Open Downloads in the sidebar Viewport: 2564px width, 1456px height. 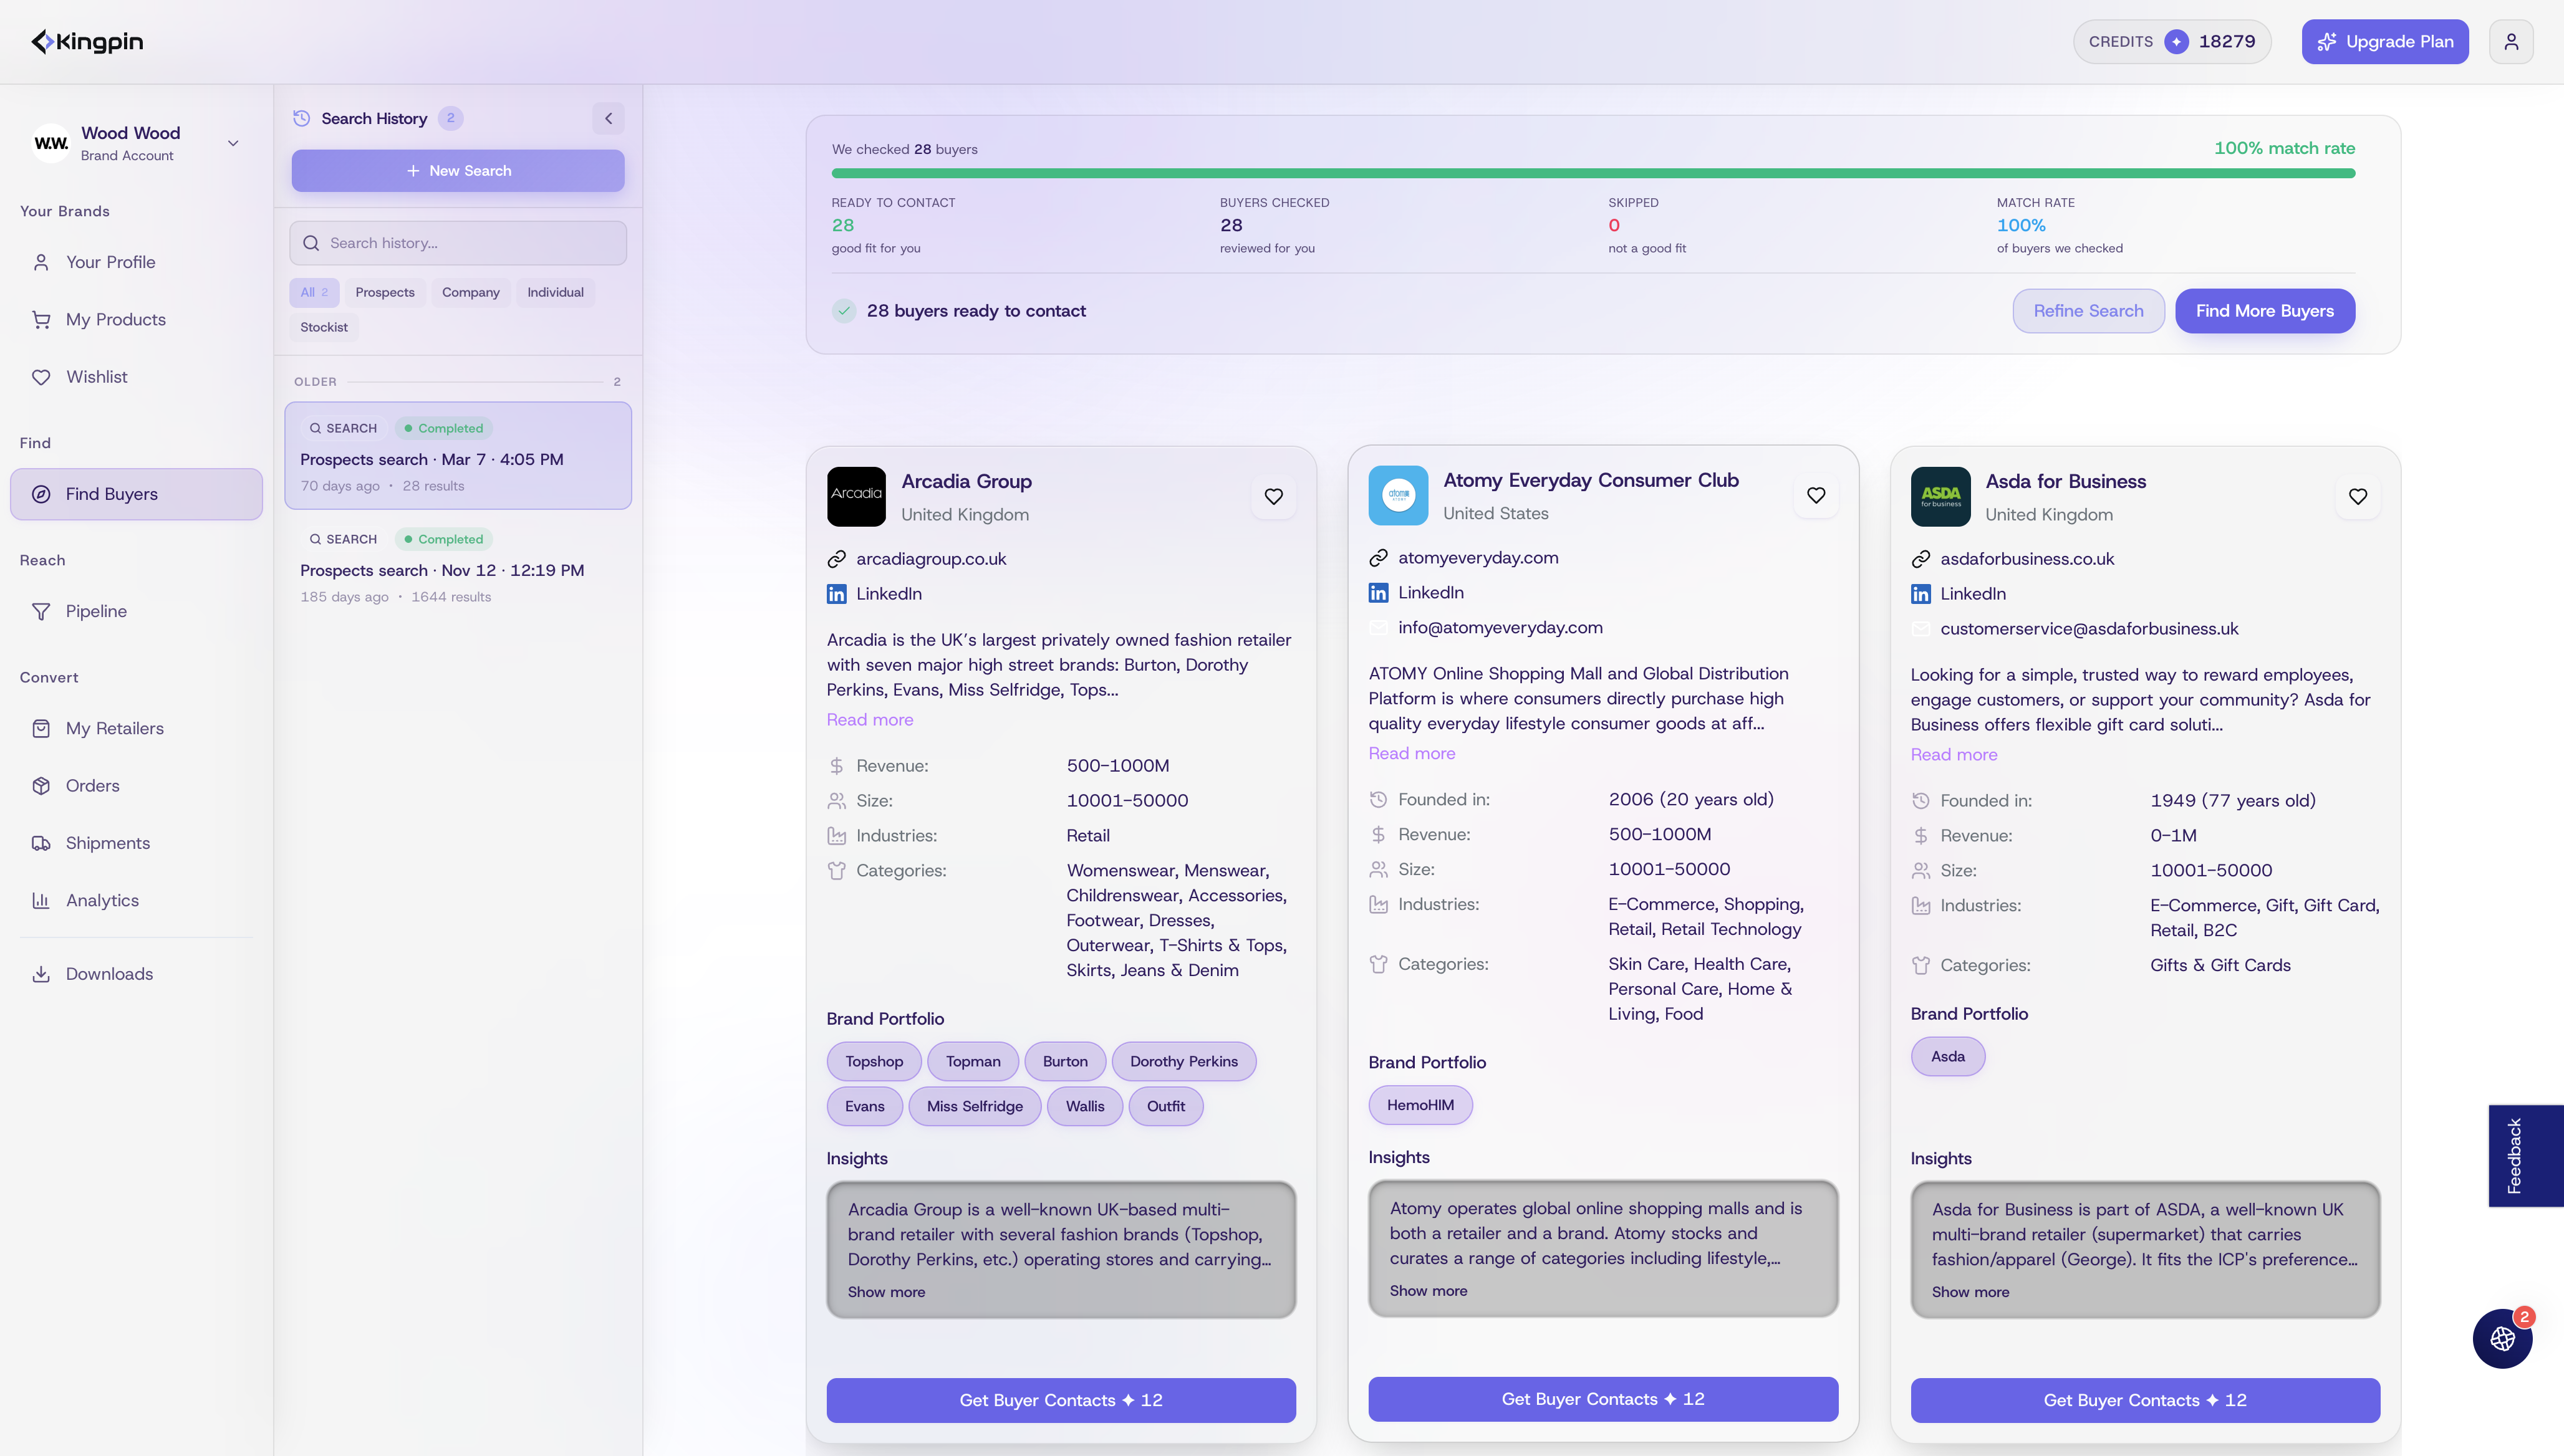[x=136, y=974]
